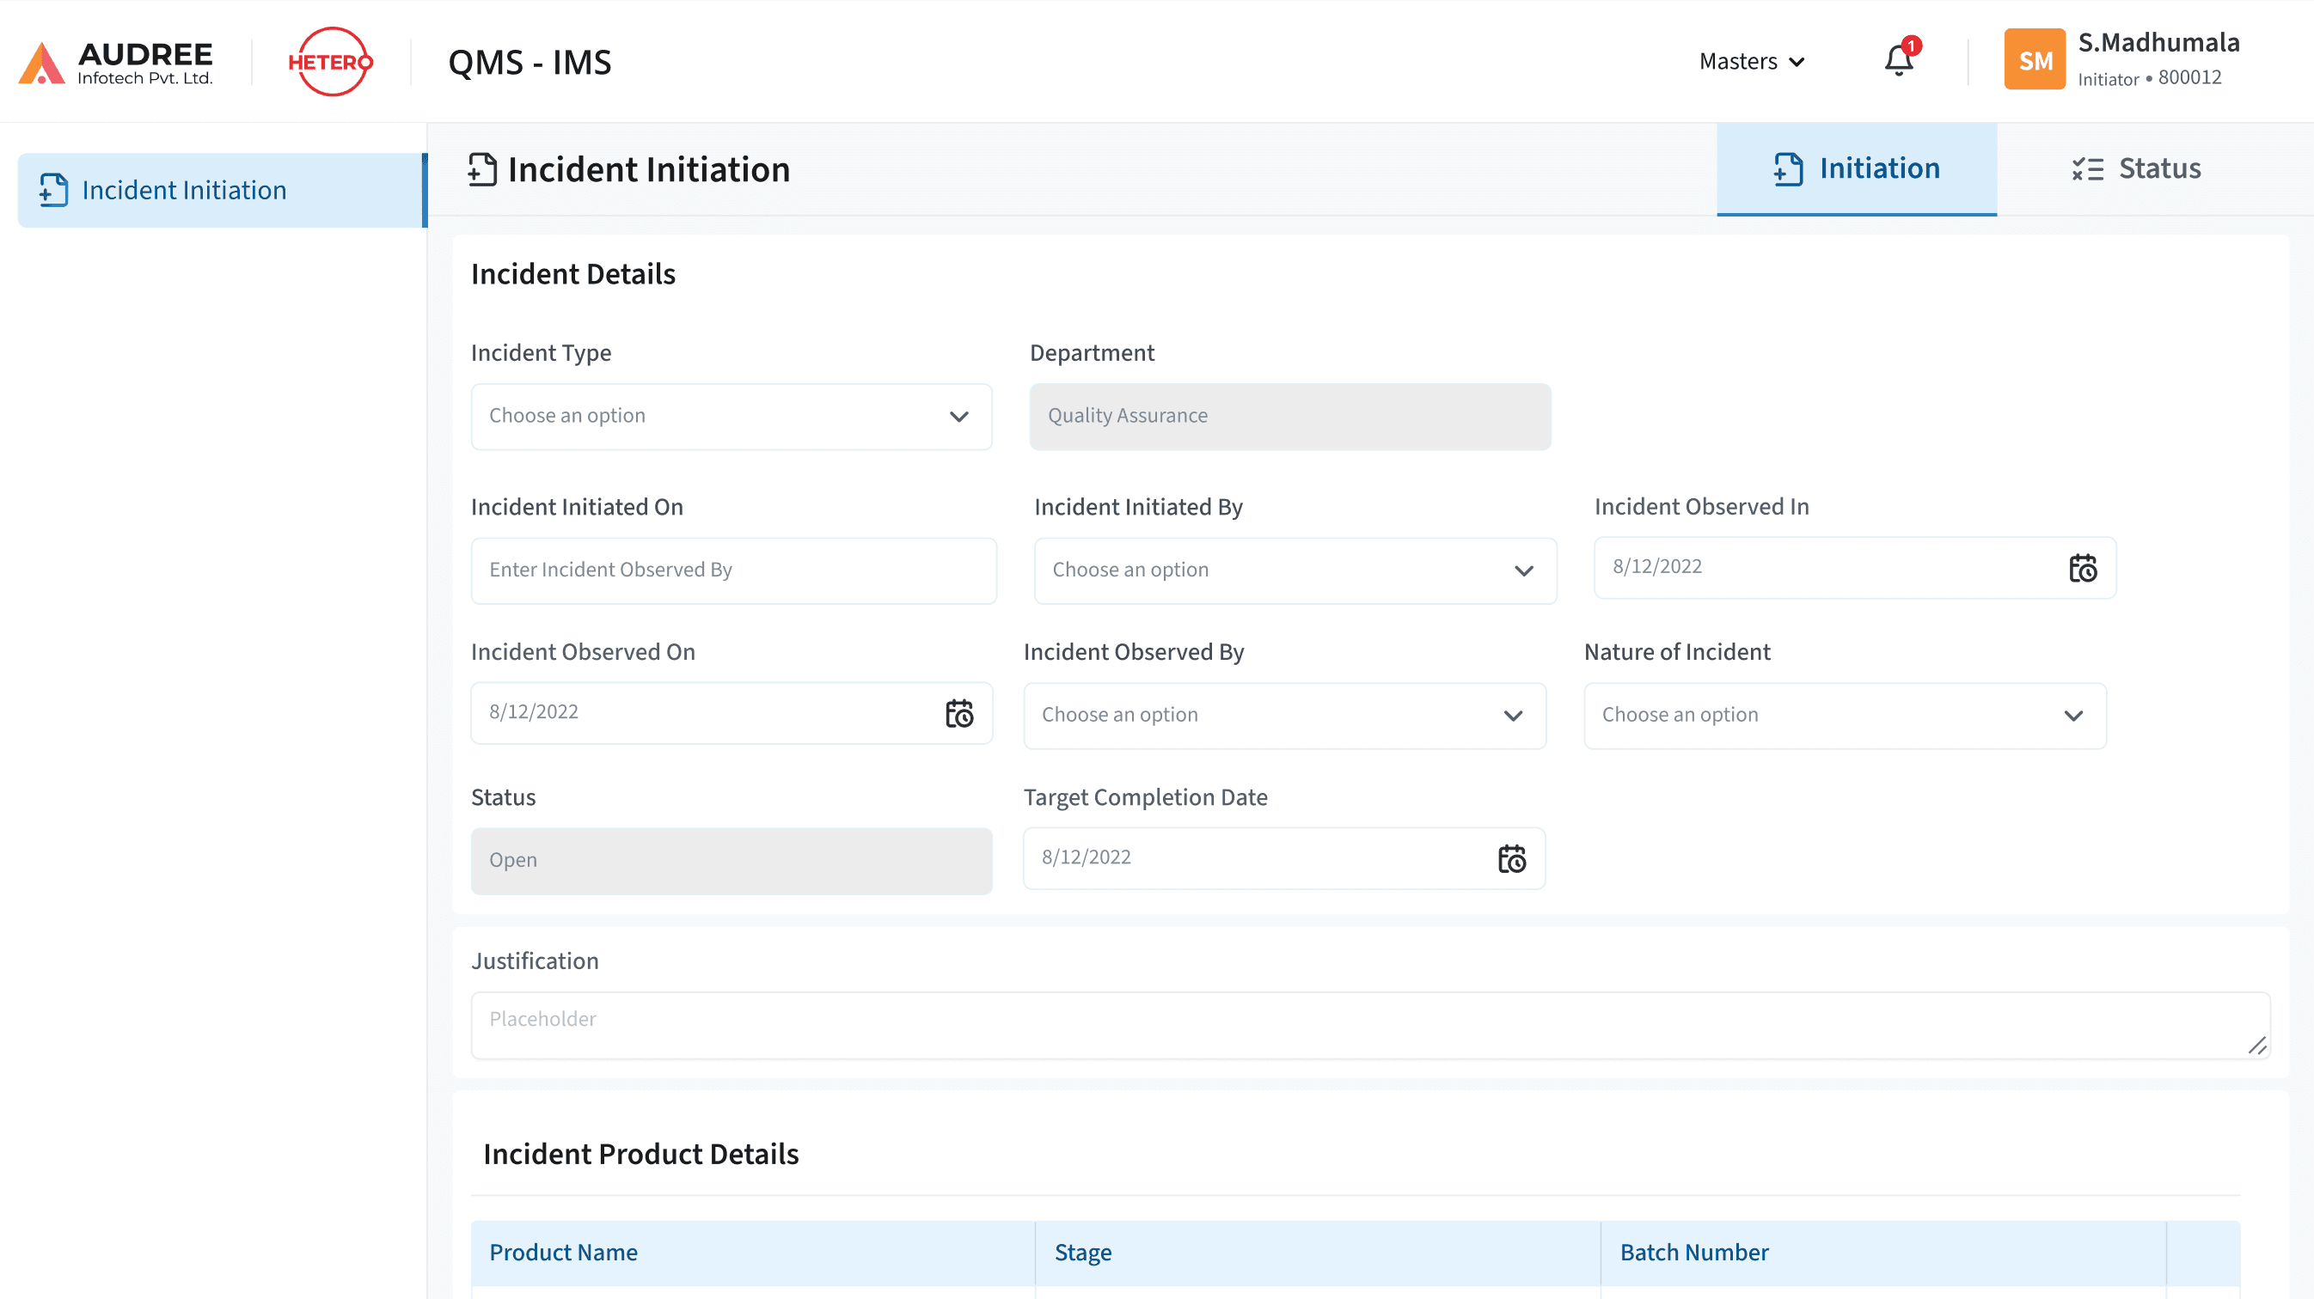
Task: Expand the Incident Observed By dropdown
Action: point(1283,715)
